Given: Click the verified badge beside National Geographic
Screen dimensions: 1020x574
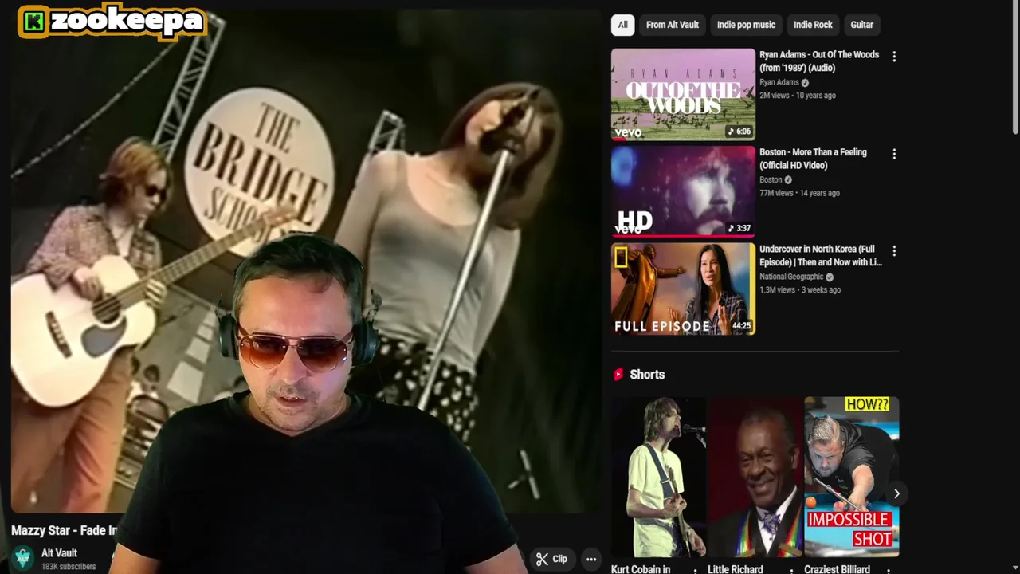Looking at the screenshot, I should 830,277.
